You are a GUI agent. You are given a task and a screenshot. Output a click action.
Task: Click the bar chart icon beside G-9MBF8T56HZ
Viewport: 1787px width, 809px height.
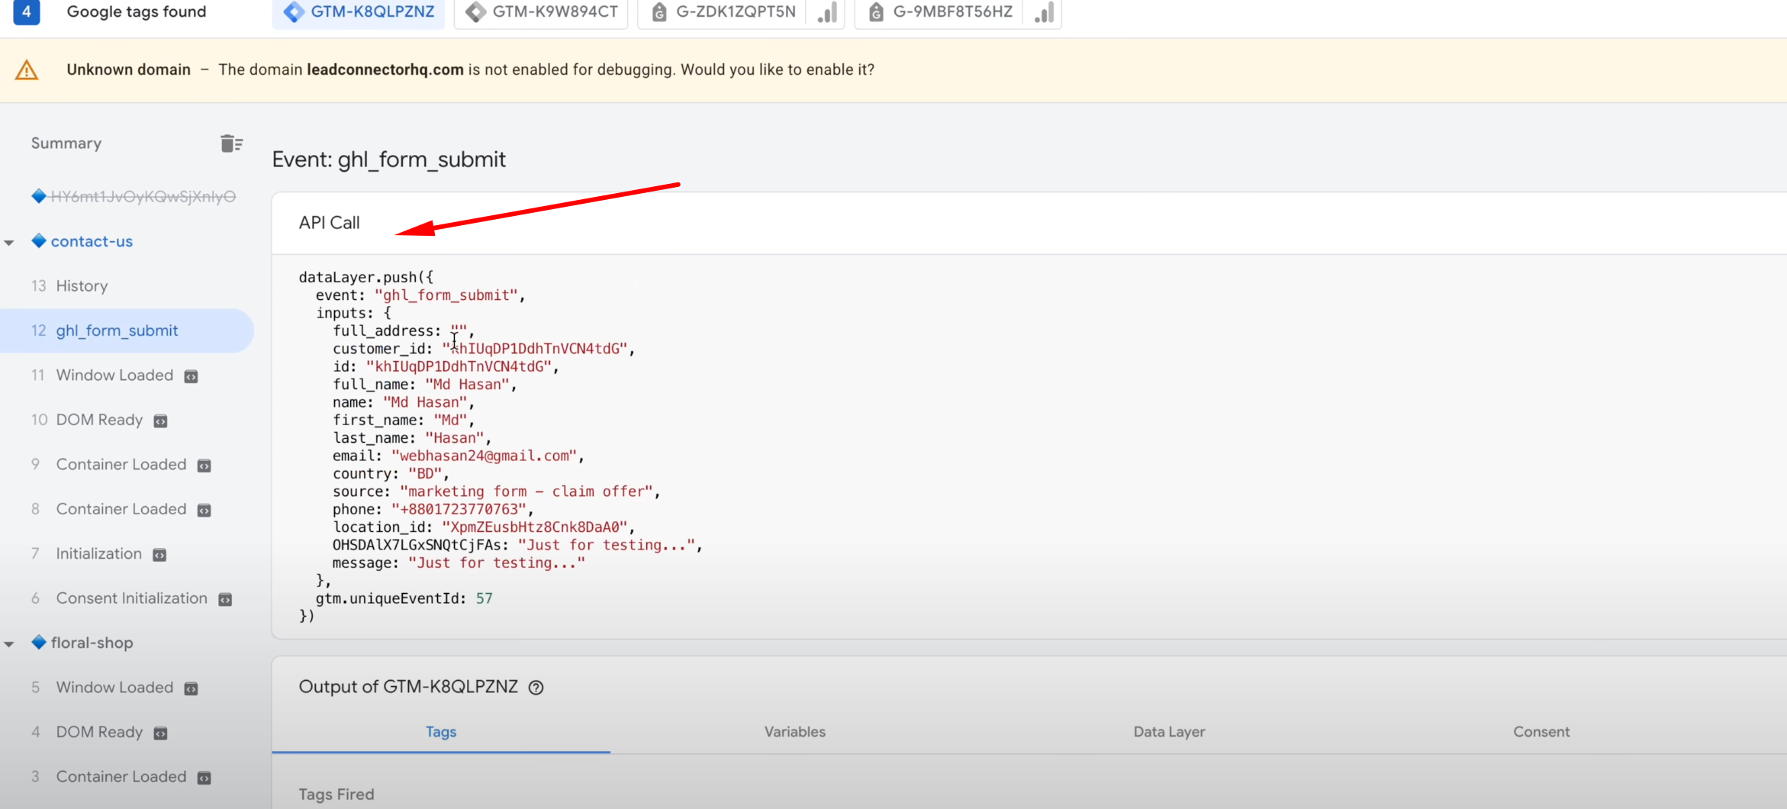click(1044, 12)
